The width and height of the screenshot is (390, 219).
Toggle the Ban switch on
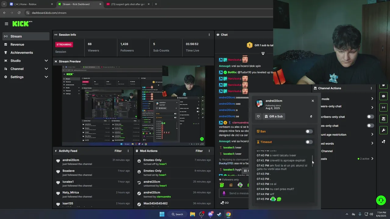(309, 131)
